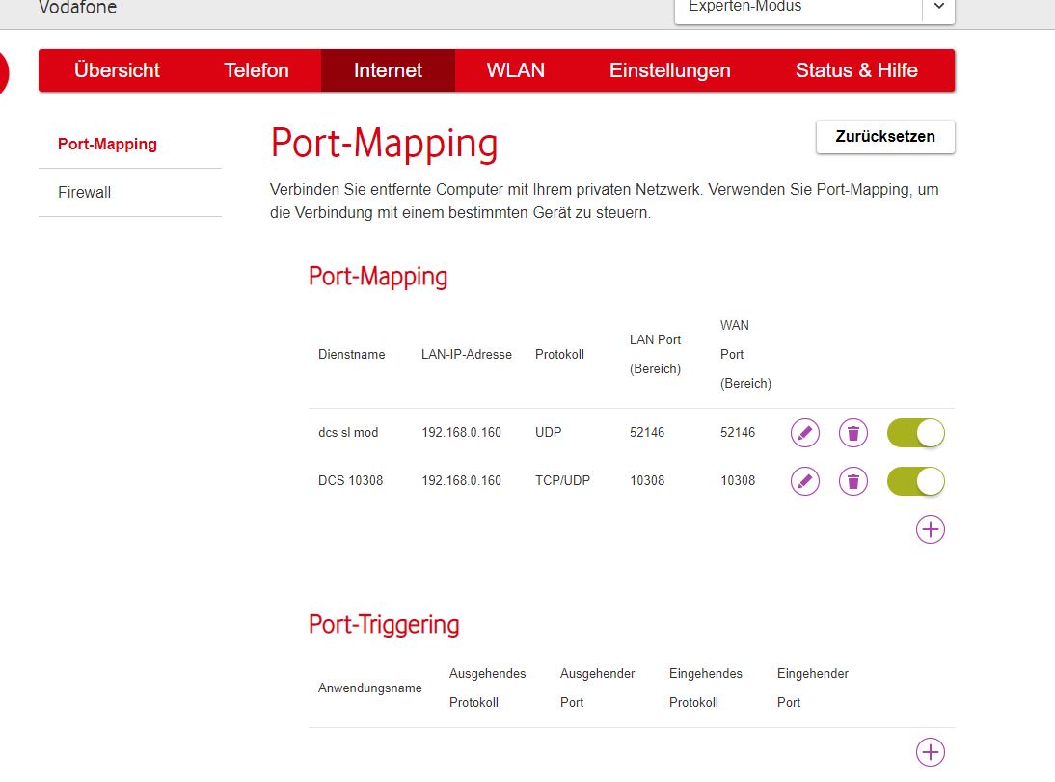Click the Port-Triggering section heading

click(x=384, y=625)
